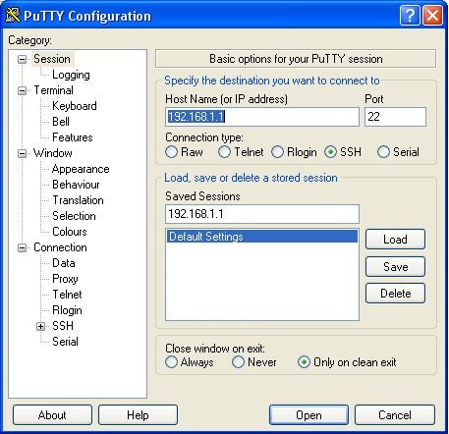This screenshot has height=434, width=449.
Task: Open the Session category
Action: coord(52,59)
